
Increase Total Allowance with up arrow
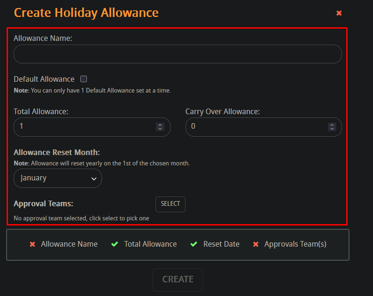(160, 125)
